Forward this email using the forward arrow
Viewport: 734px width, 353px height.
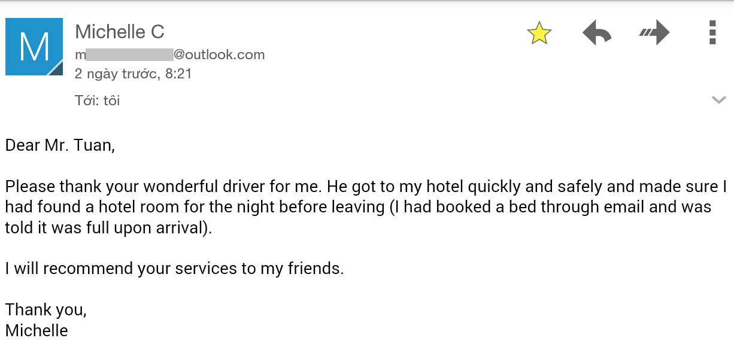[x=654, y=34]
